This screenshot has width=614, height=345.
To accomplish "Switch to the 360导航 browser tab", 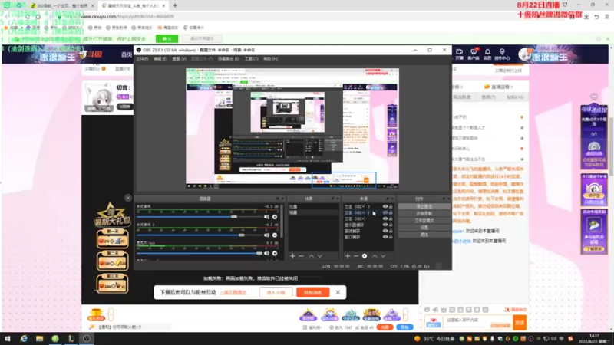I will (63, 6).
